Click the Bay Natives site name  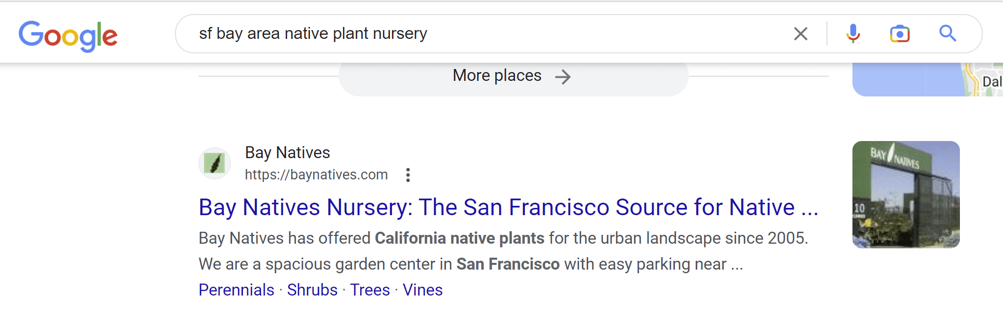click(x=288, y=152)
